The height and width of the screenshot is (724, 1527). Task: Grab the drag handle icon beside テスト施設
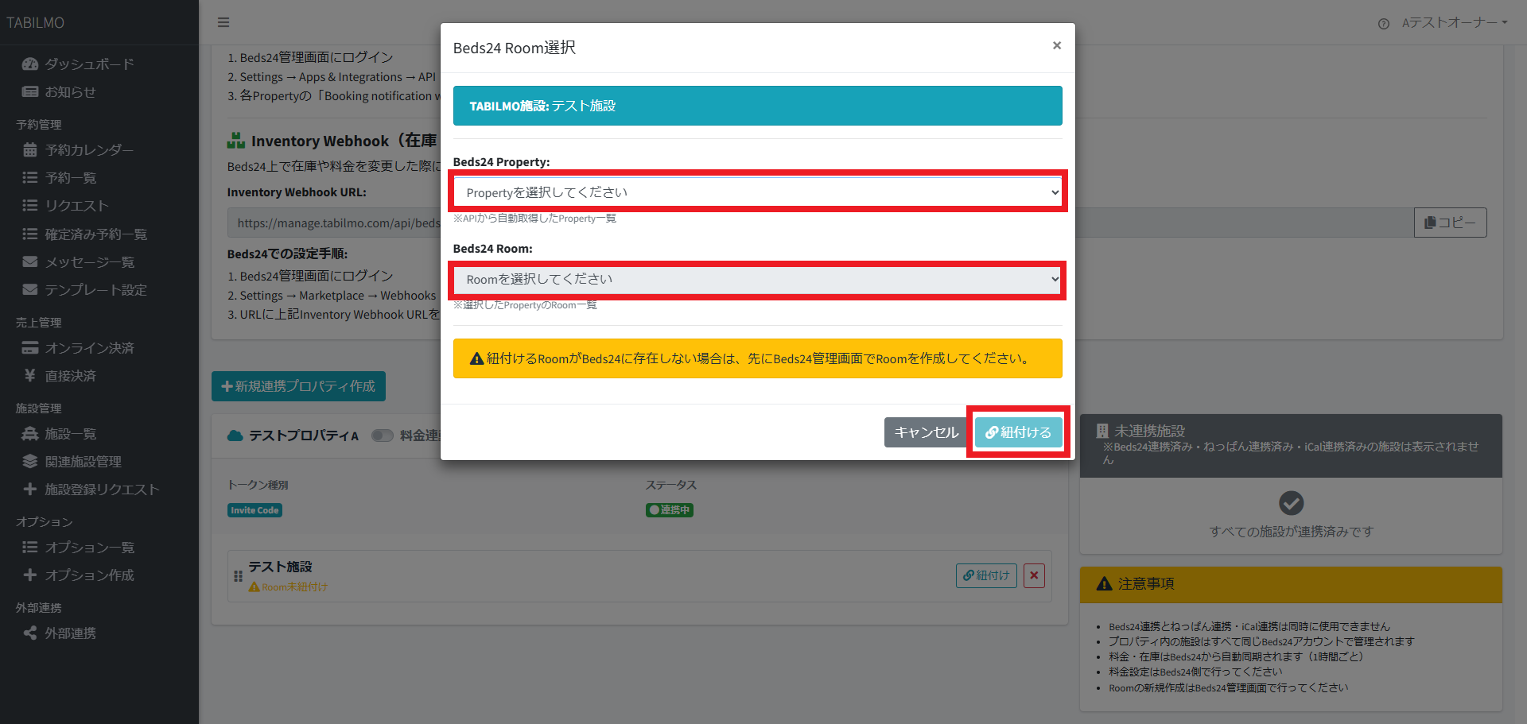pos(238,576)
